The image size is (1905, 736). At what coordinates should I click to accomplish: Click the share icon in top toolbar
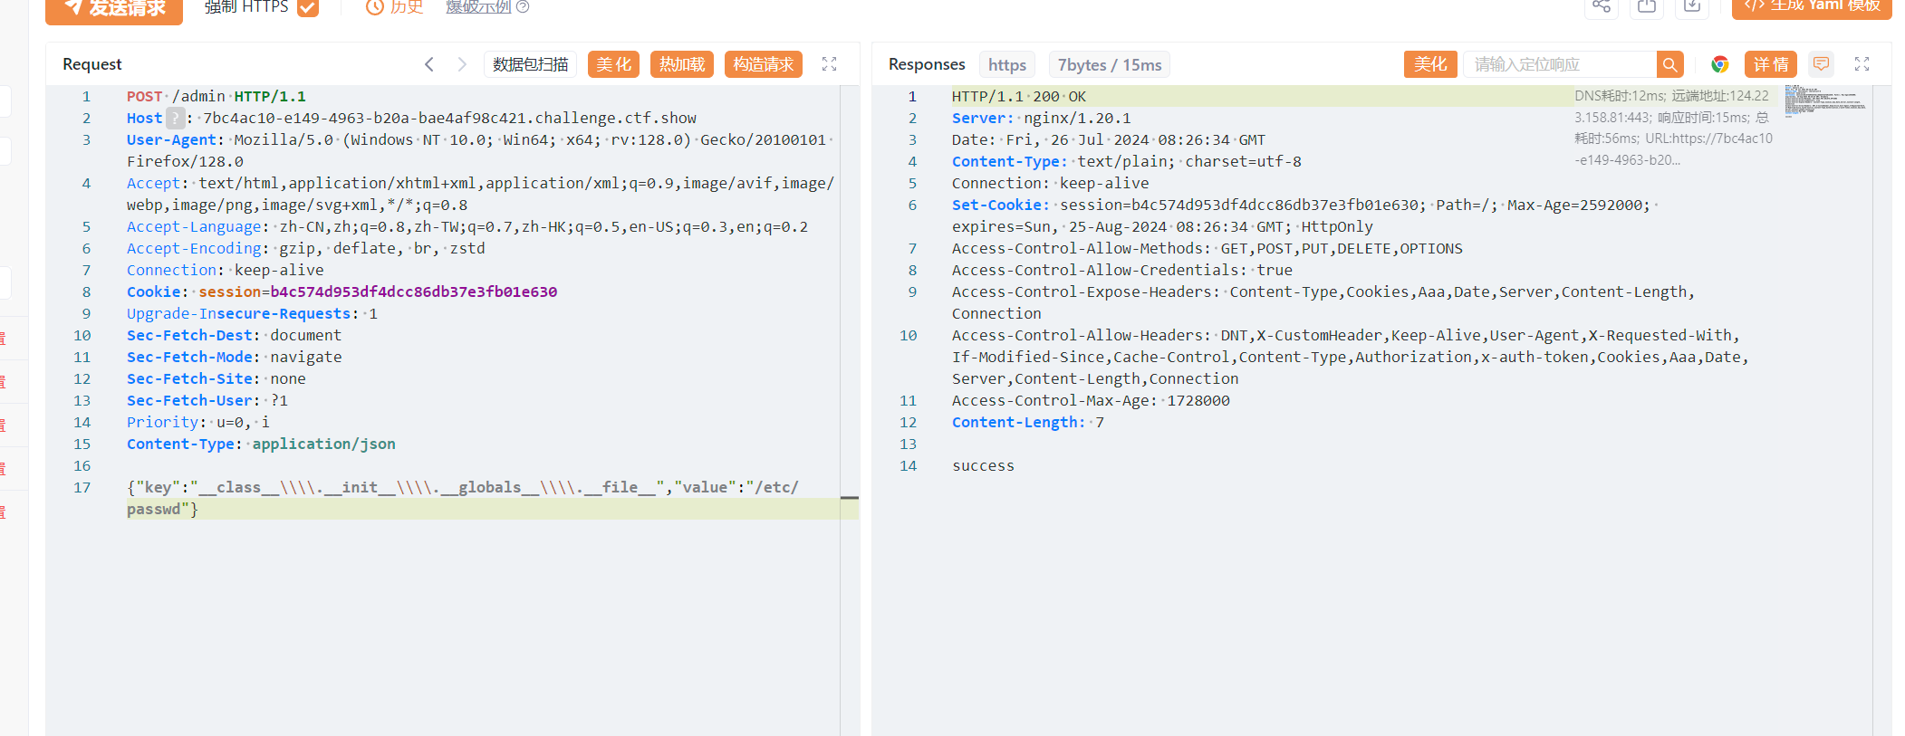tap(1602, 6)
